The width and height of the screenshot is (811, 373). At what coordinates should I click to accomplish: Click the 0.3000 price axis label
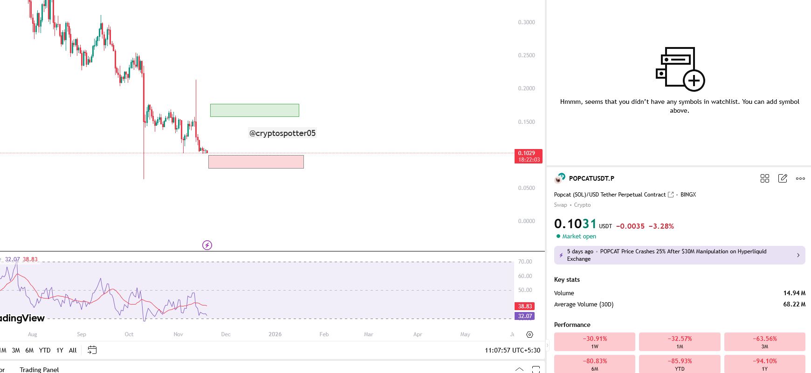click(526, 22)
